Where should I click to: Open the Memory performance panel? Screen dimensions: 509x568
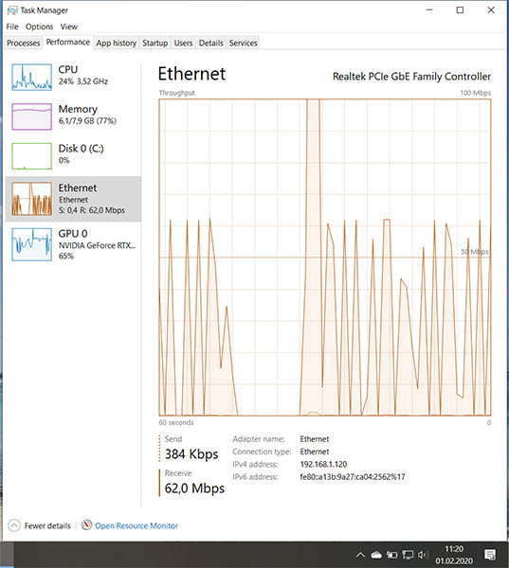pyautogui.click(x=73, y=116)
